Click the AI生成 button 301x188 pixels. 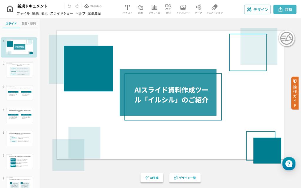click(152, 178)
